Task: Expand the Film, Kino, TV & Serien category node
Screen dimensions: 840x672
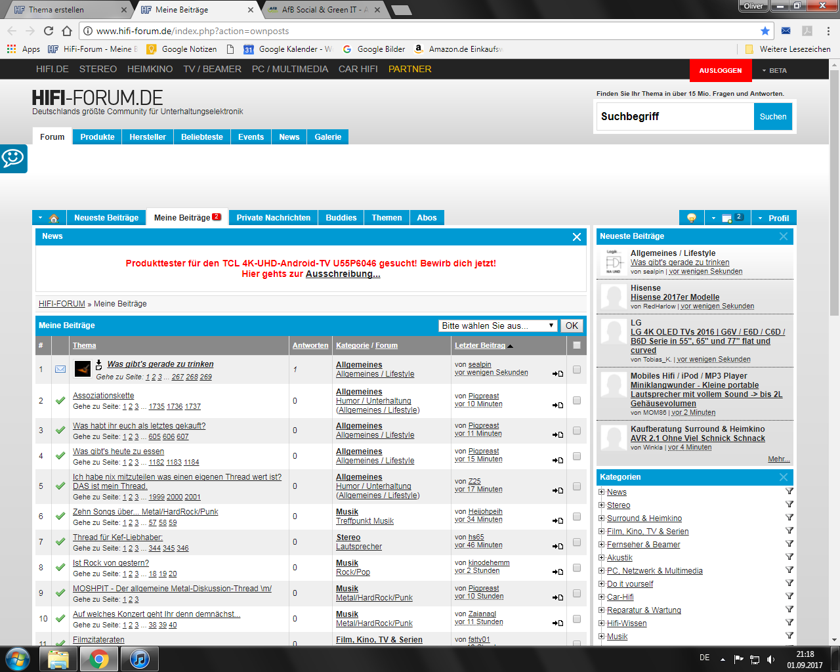Action: click(602, 531)
